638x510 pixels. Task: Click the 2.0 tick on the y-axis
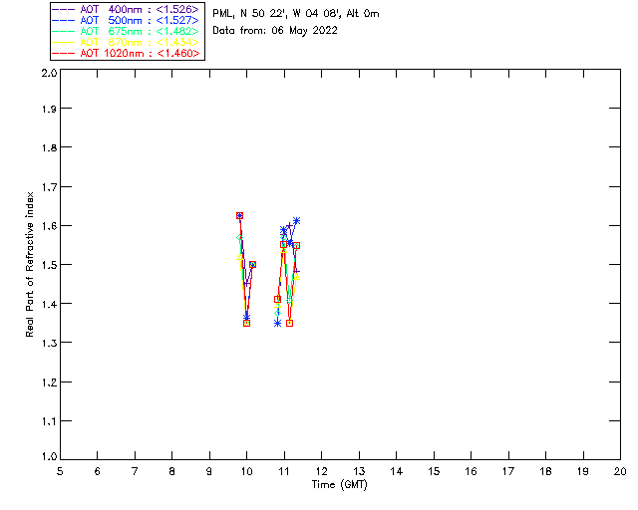(48, 74)
